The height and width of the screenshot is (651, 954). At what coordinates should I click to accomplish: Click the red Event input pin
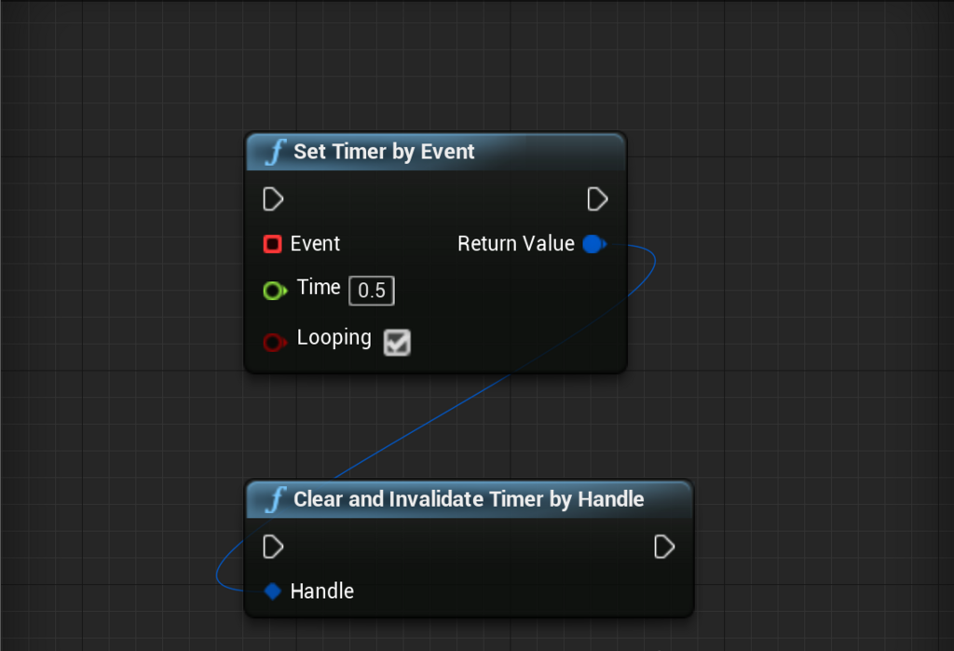(x=273, y=244)
